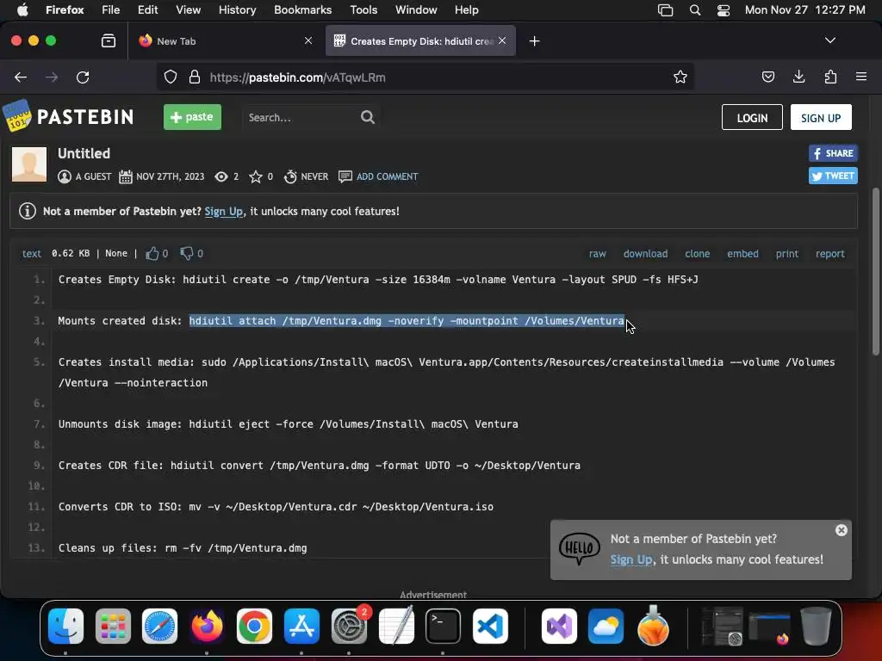Viewport: 882px width, 661px height.
Task: Click the site padlock icon
Action: coord(195,77)
